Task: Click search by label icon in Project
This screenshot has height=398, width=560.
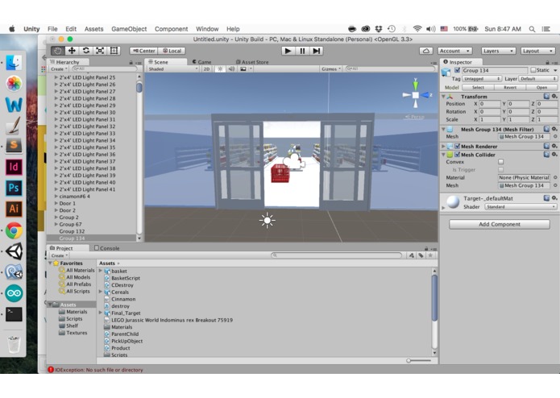Action: point(421,255)
